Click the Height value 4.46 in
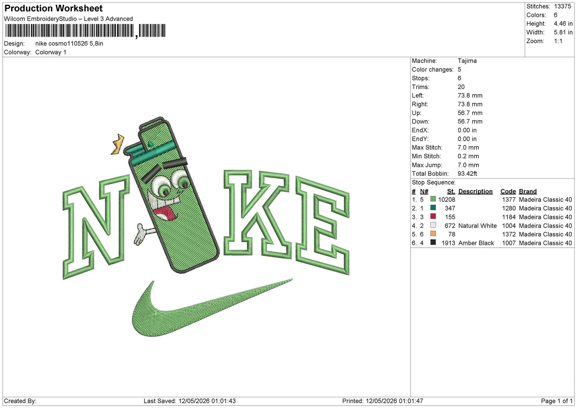577x408 pixels. [563, 24]
